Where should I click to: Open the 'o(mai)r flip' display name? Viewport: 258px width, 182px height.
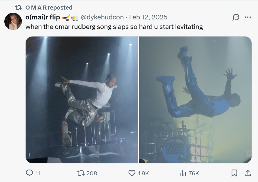[43, 17]
